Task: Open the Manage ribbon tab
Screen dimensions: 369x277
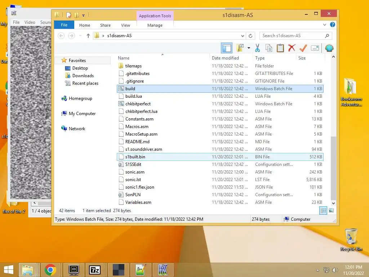Action: tap(155, 25)
